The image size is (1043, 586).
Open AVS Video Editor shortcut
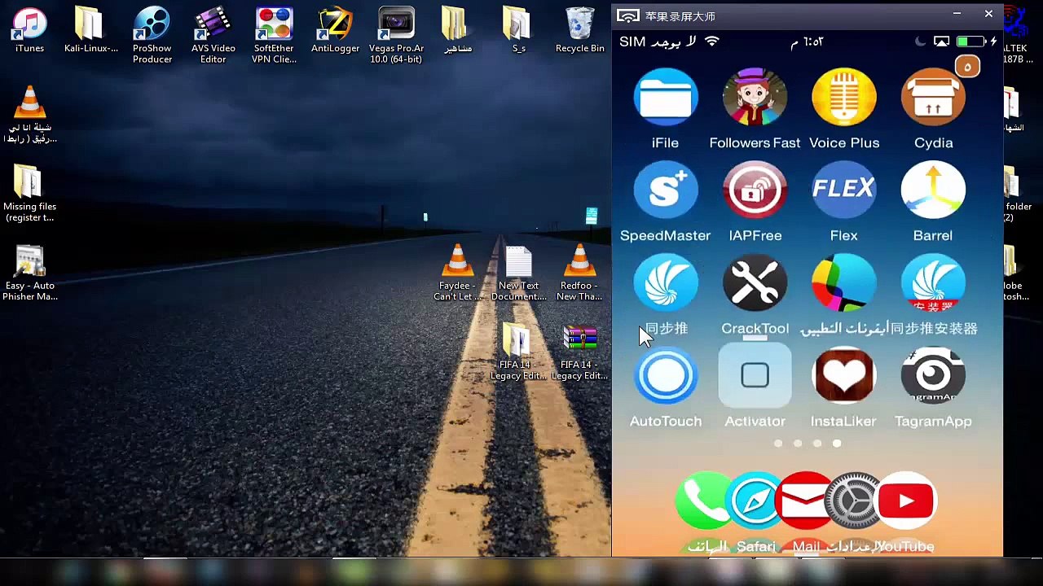click(213, 34)
